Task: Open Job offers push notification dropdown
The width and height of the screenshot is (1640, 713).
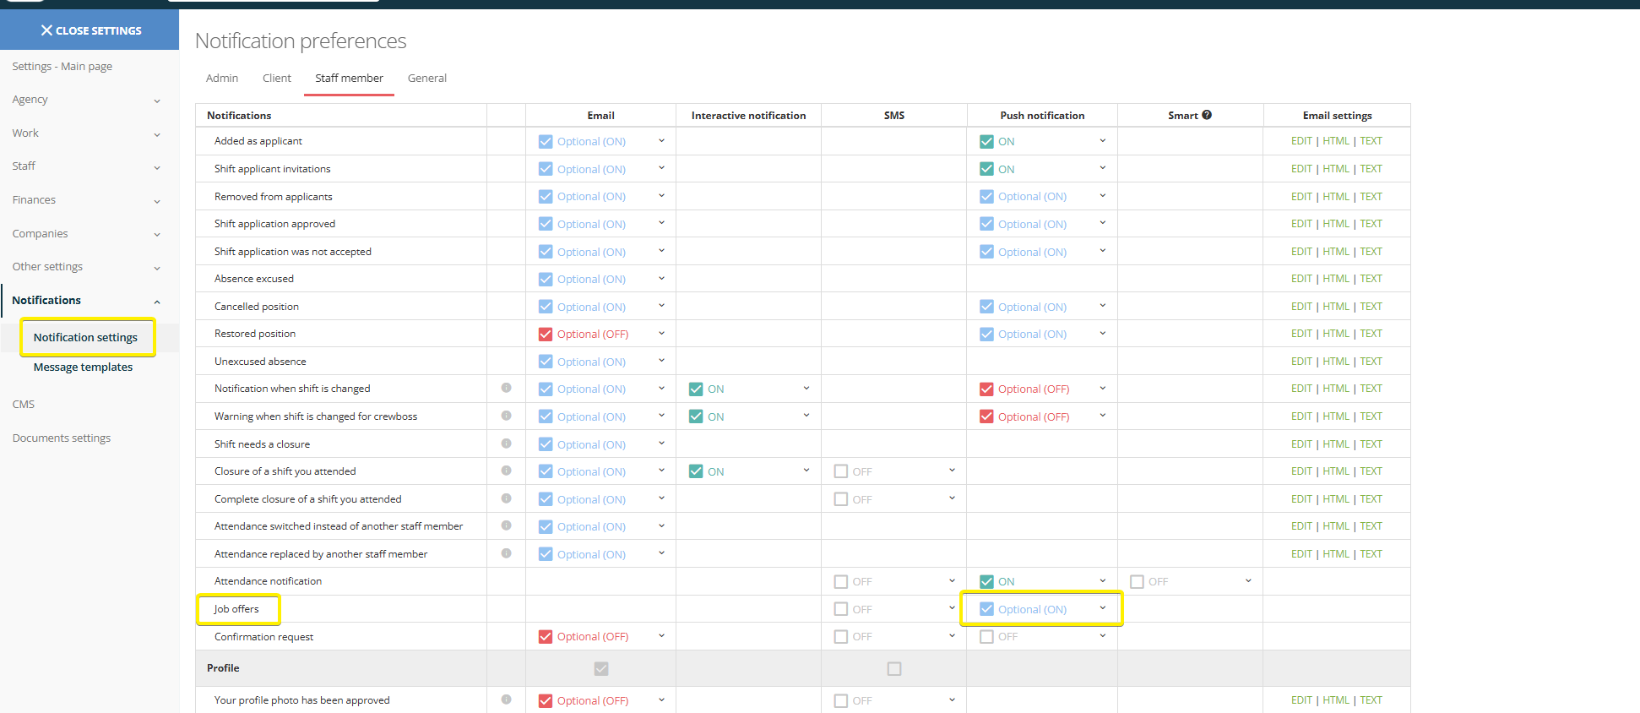Action: tap(1102, 608)
